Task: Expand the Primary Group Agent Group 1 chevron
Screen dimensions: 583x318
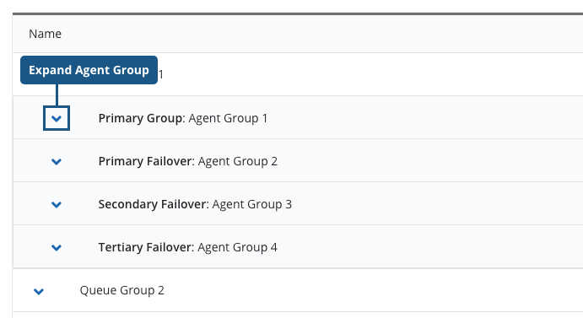Action: pyautogui.click(x=57, y=118)
